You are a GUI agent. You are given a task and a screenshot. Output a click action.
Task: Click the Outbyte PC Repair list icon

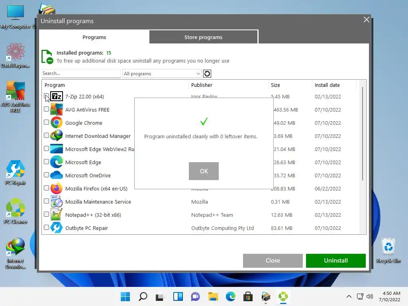coord(57,228)
